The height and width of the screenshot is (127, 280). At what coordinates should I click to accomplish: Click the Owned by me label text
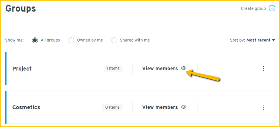tap(90, 40)
